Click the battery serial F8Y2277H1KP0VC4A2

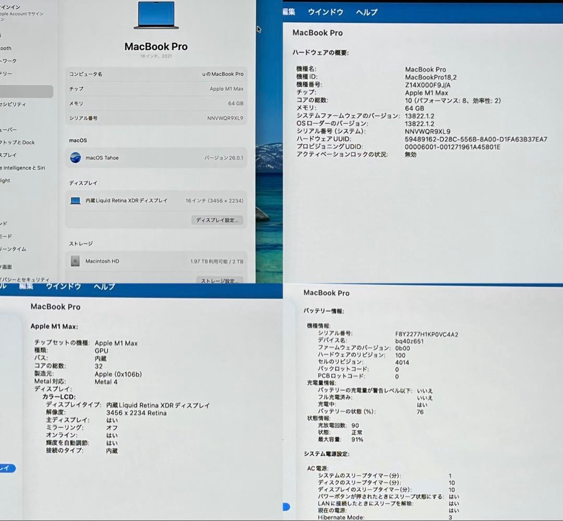(426, 335)
